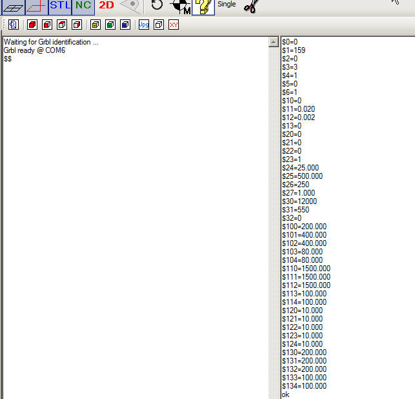Screen dimensions: 415x399
Task: Select the $130=200.000 setting line
Action: point(305,353)
